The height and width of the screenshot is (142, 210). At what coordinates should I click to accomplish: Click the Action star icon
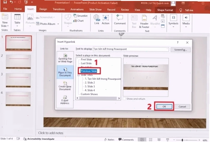[105, 18]
